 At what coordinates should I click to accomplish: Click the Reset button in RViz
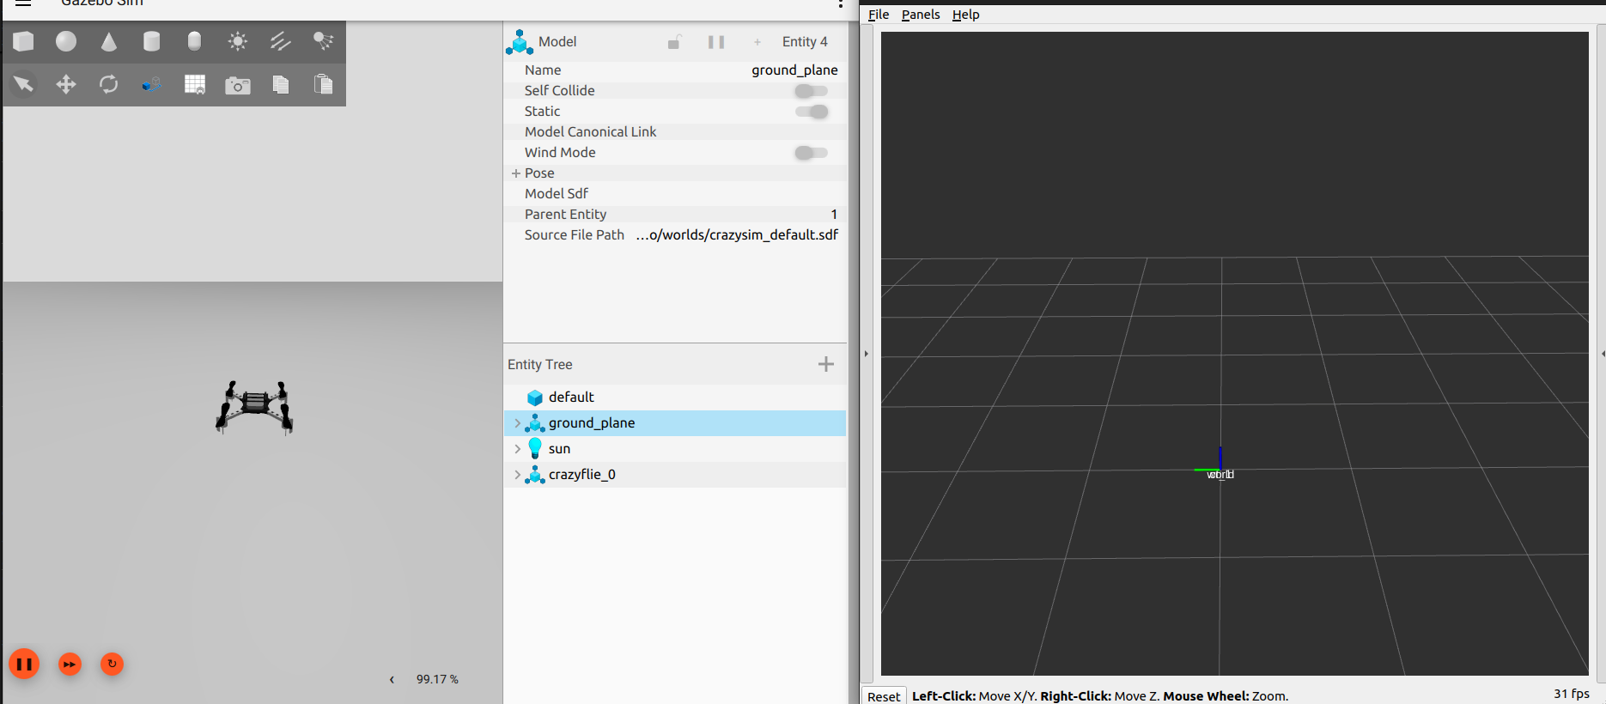click(883, 696)
